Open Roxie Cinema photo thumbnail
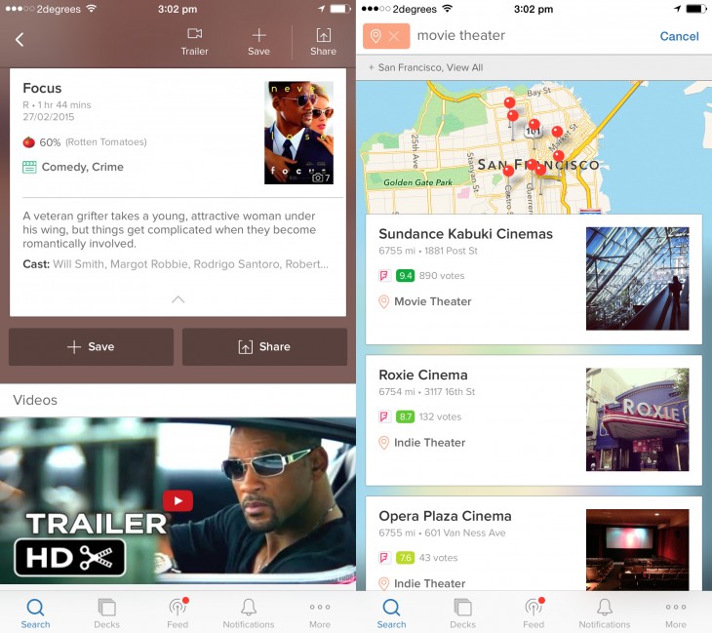This screenshot has width=712, height=633. (x=637, y=419)
